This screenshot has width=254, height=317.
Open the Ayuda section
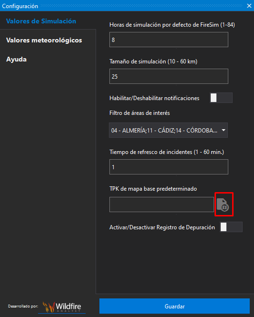[x=16, y=59]
